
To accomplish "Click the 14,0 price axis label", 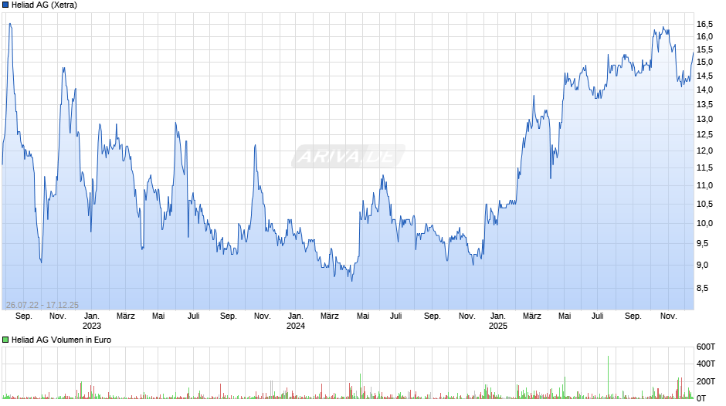I will click(704, 90).
